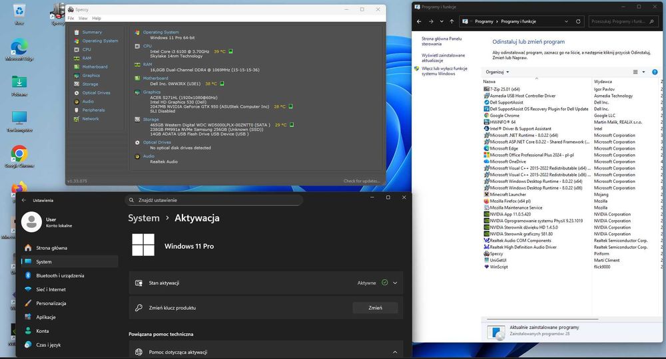Select RAM in Speccy sidebar
666x359 pixels.
pos(87,58)
